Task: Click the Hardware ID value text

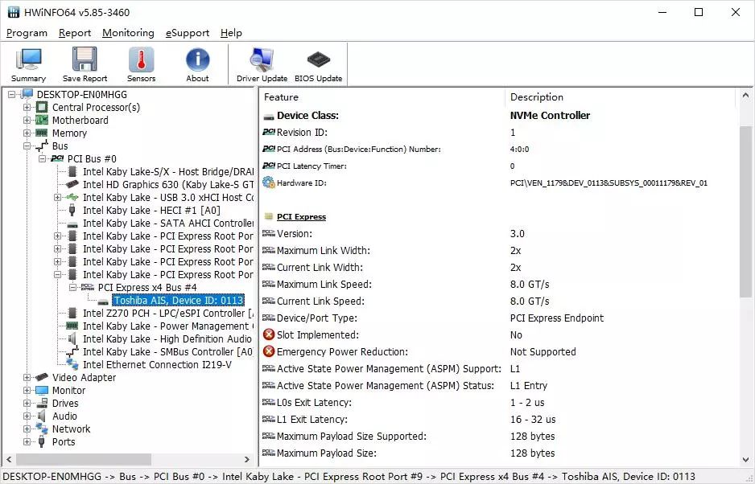Action: click(609, 183)
